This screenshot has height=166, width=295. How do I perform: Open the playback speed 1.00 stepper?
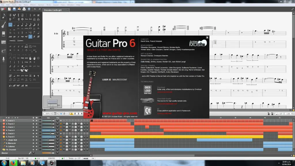[289, 114]
